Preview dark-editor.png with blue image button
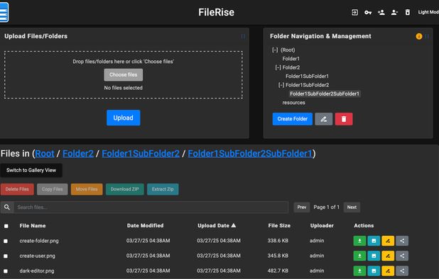439x279 pixels. 374,271
